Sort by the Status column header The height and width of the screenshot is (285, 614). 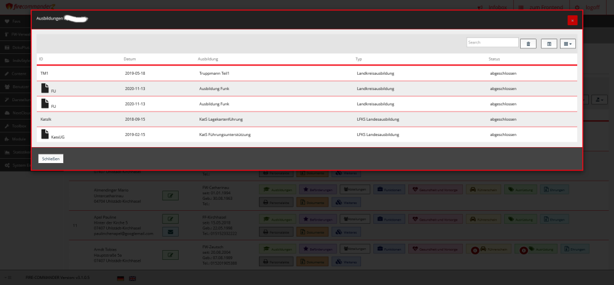495,59
